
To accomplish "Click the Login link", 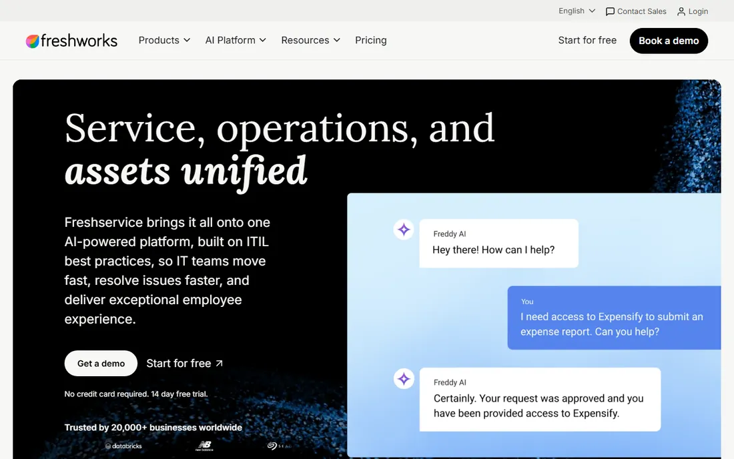I will coord(693,11).
